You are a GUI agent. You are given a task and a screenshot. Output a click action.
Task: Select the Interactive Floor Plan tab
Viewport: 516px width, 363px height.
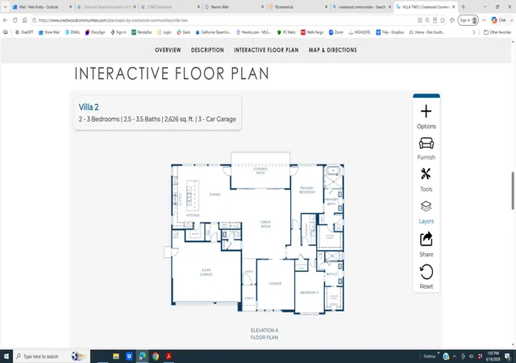[x=266, y=50]
